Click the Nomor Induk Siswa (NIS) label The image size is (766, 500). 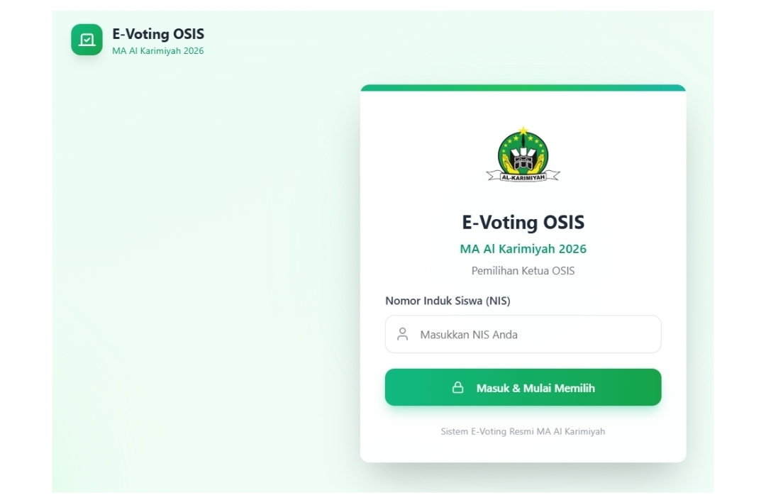[448, 301]
